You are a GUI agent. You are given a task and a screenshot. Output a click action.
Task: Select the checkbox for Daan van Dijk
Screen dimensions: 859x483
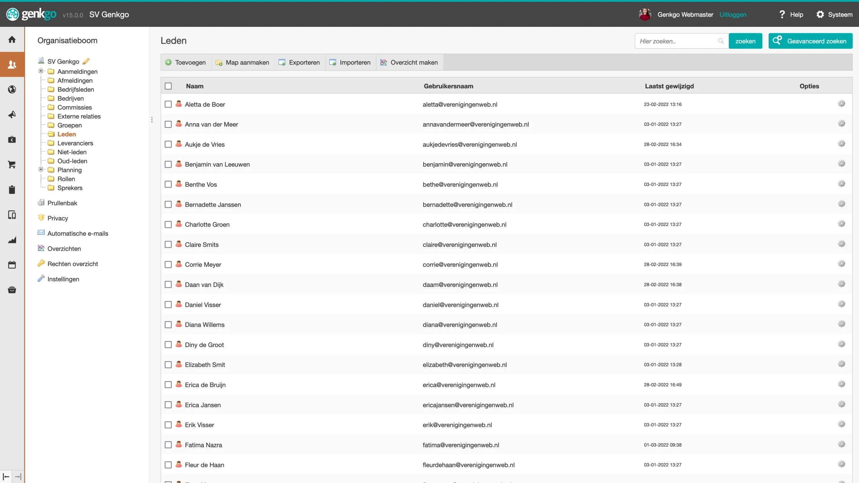[168, 284]
